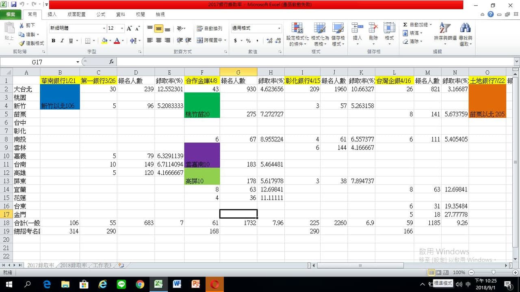Image resolution: width=520 pixels, height=292 pixels.
Task: Click the Undo arrow icon
Action: [x=21, y=4]
